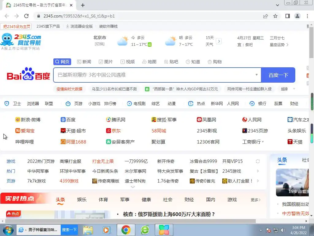Open the Chrome tab search chevron

(x=278, y=5)
